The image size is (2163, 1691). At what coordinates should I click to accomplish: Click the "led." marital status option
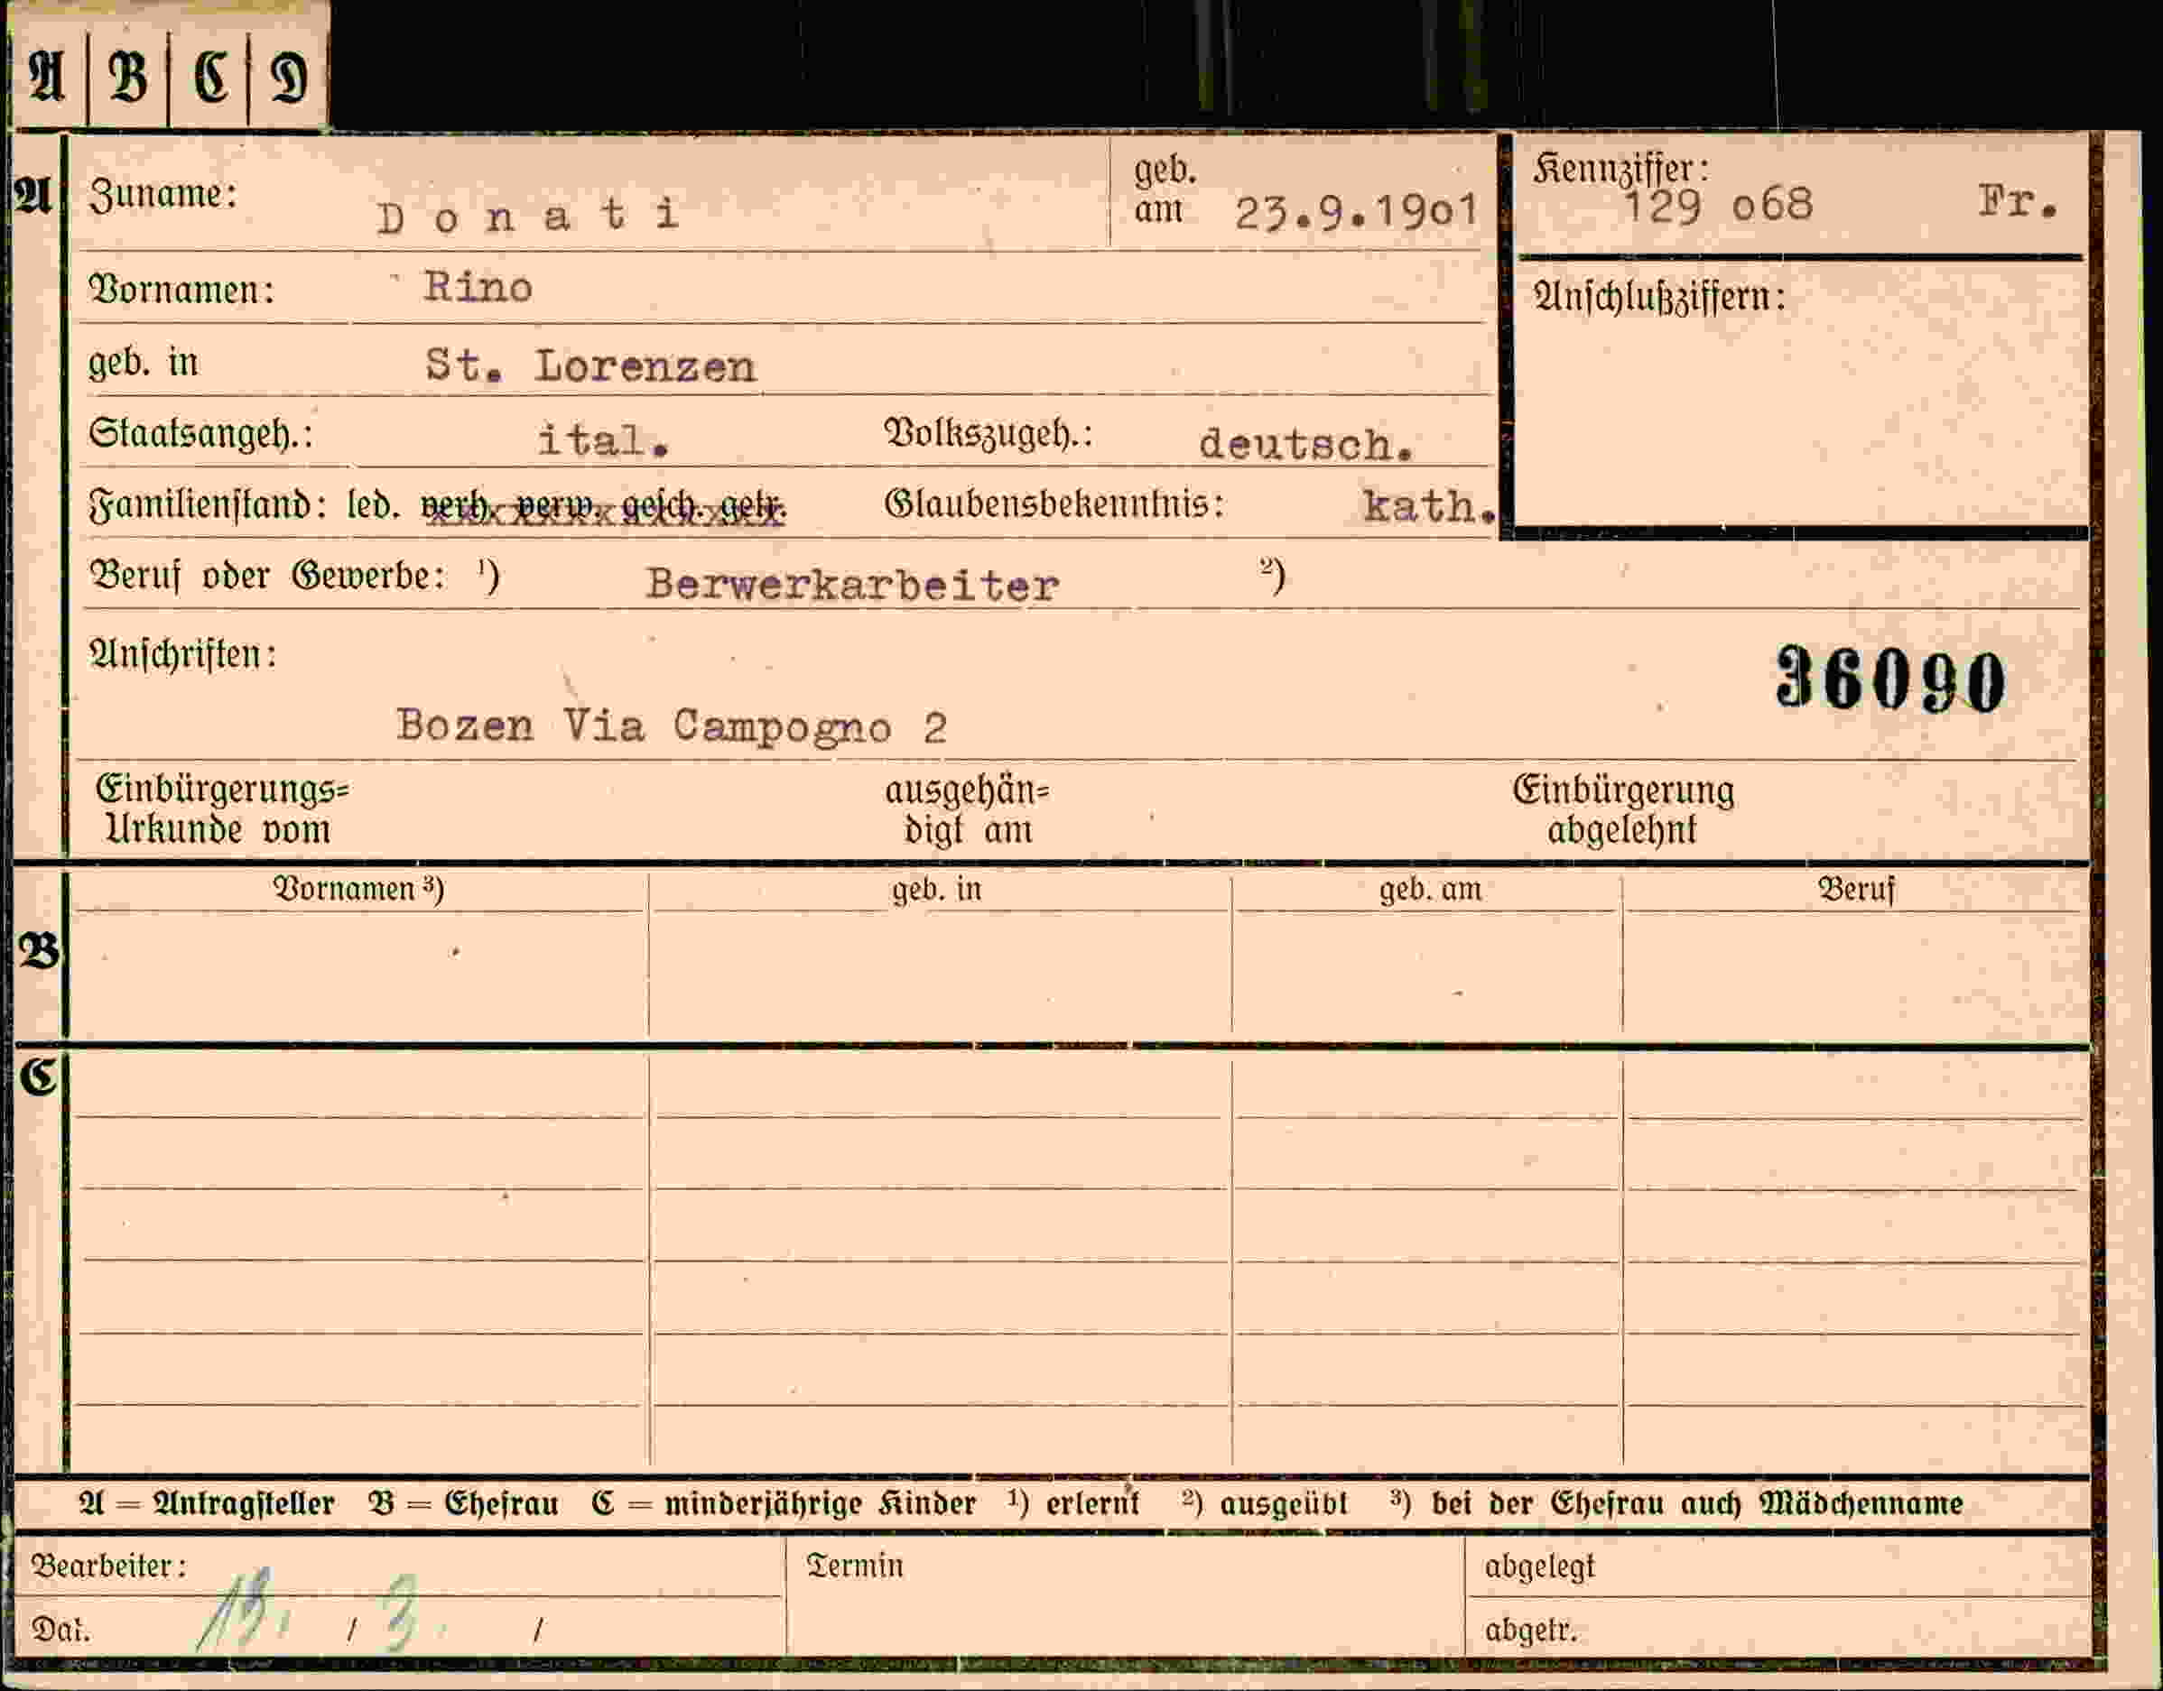tap(374, 505)
